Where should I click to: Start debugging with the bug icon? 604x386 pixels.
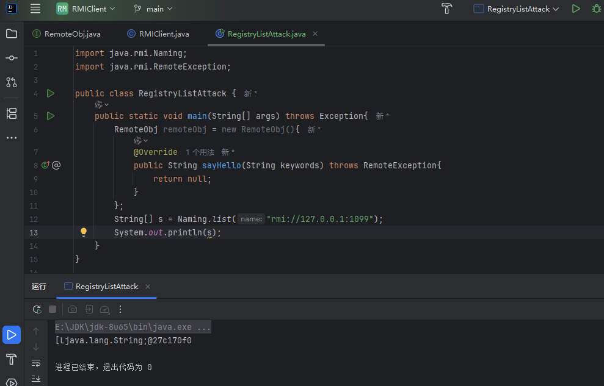tap(595, 9)
